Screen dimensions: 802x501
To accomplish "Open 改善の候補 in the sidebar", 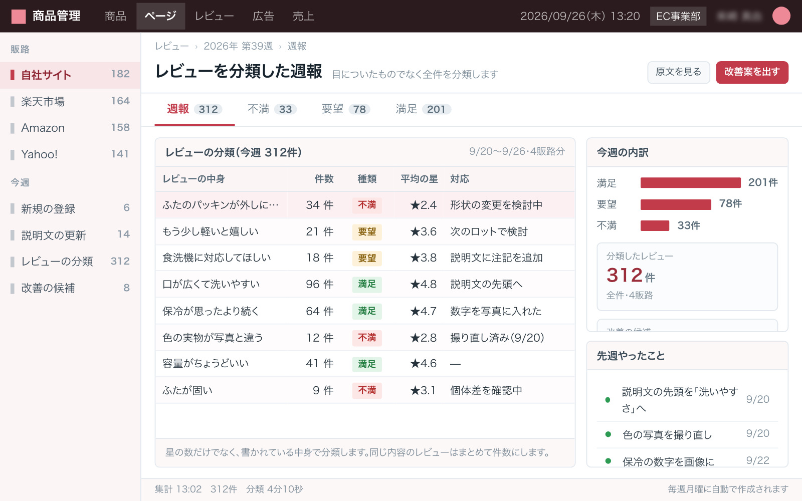I will click(x=70, y=288).
